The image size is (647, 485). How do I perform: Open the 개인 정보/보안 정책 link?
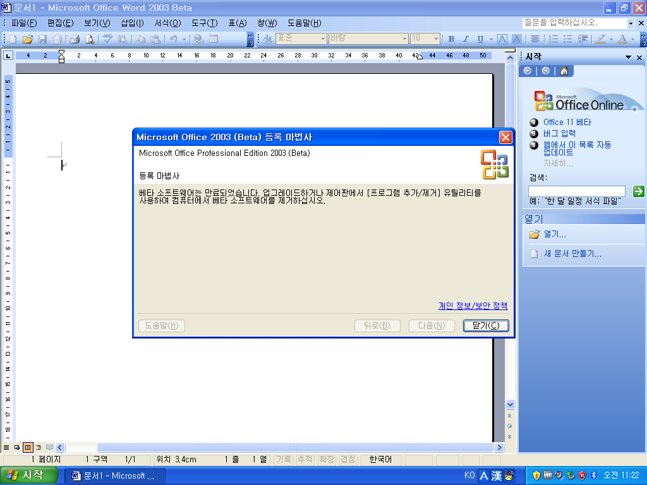tap(473, 306)
